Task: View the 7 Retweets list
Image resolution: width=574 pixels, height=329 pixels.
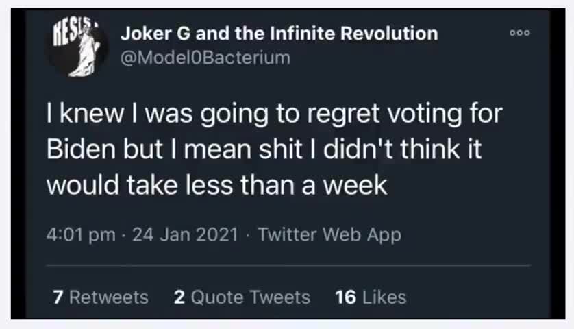Action: [x=100, y=297]
